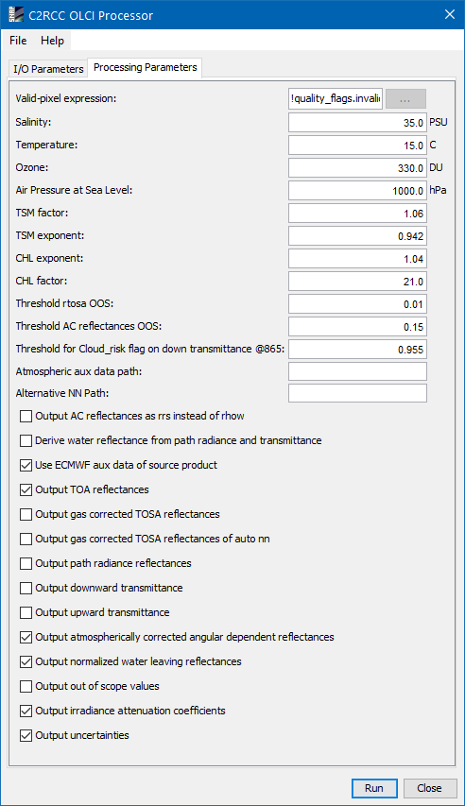Screen dimensions: 465x806
Task: Click the Air Pressure at Sea Level field
Action: click(x=357, y=191)
